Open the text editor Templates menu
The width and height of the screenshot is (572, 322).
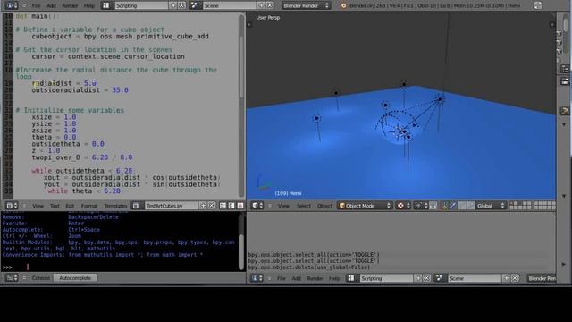click(x=115, y=206)
